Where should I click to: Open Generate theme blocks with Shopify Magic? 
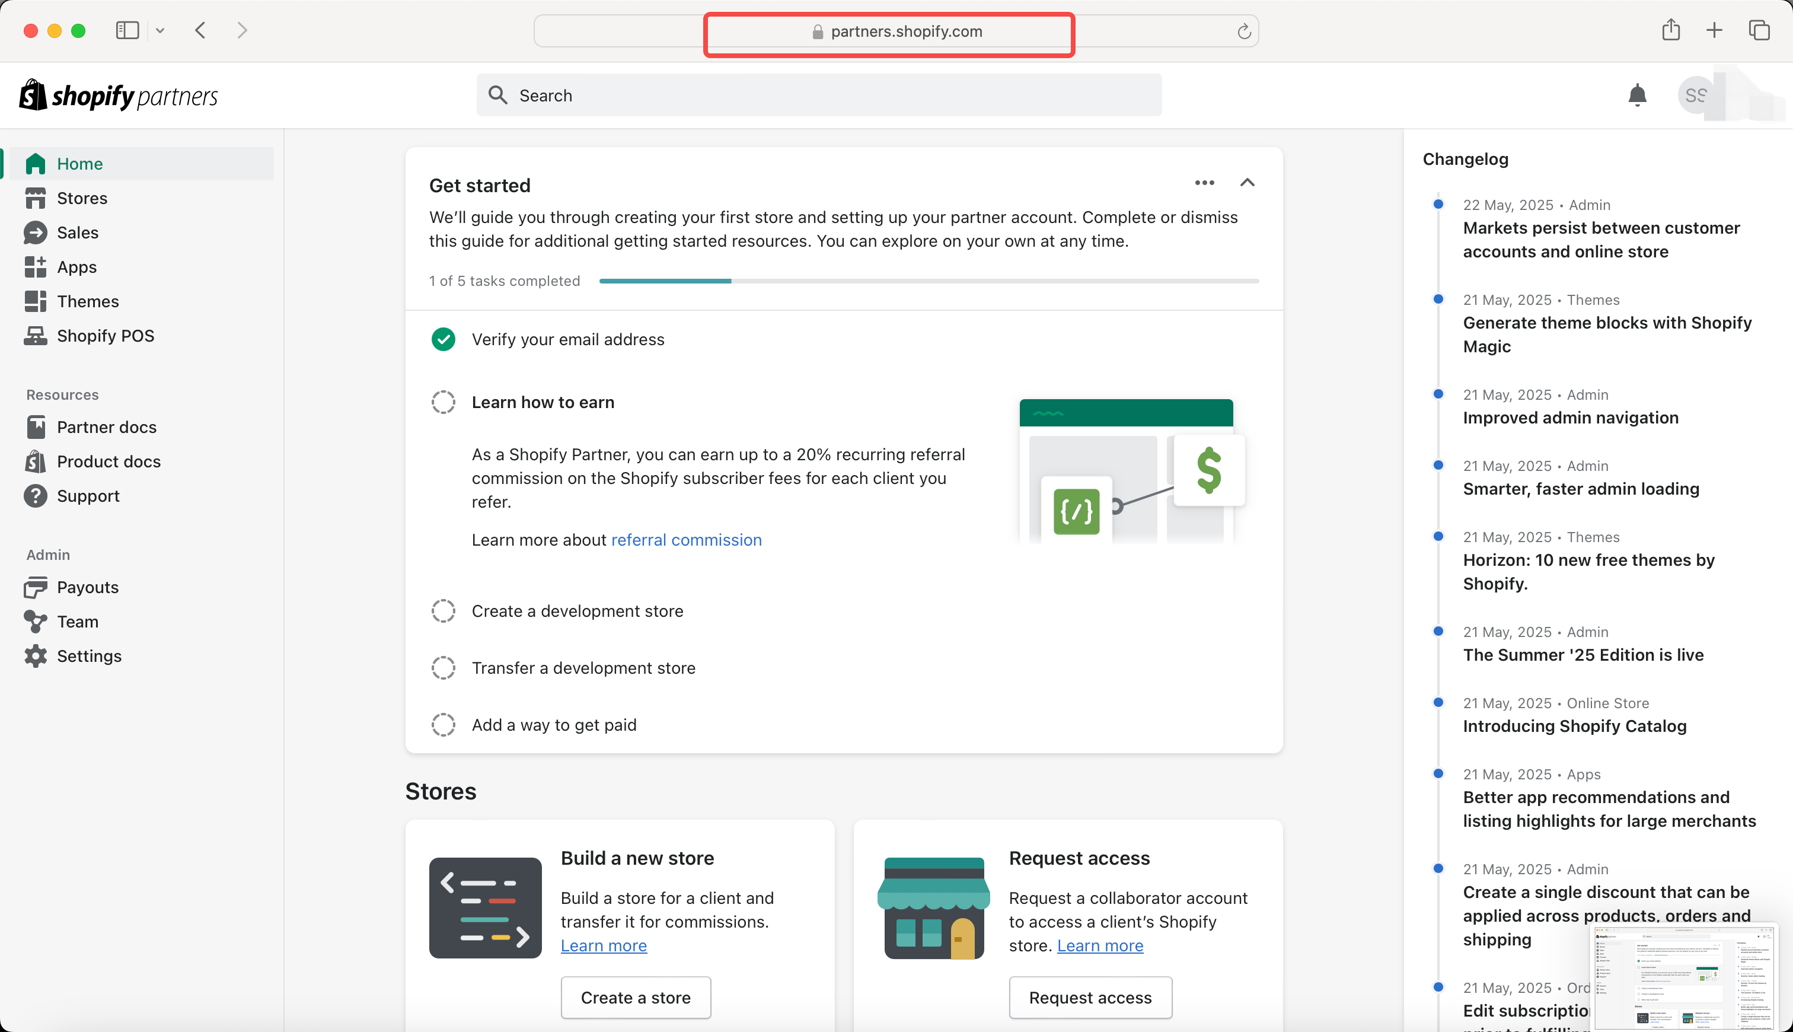(x=1607, y=335)
